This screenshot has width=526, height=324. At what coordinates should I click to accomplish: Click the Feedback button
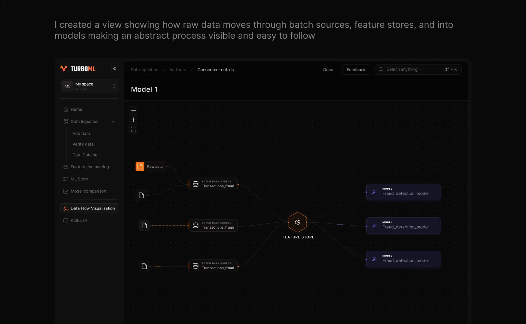[356, 69]
